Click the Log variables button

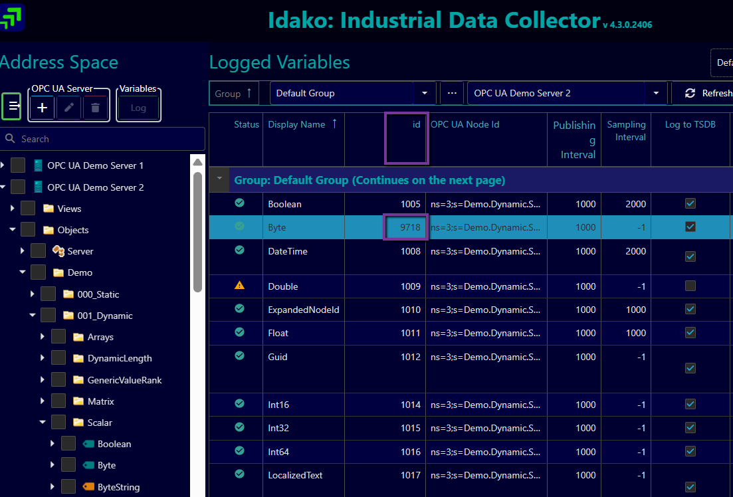click(138, 108)
